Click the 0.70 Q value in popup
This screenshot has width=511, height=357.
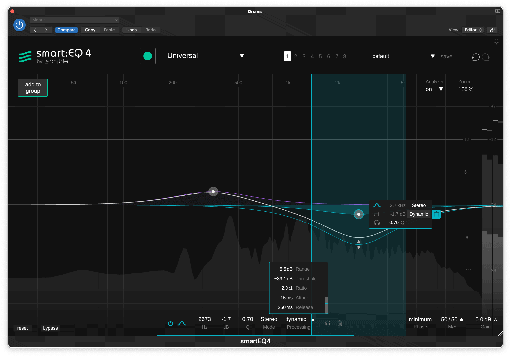pos(394,223)
